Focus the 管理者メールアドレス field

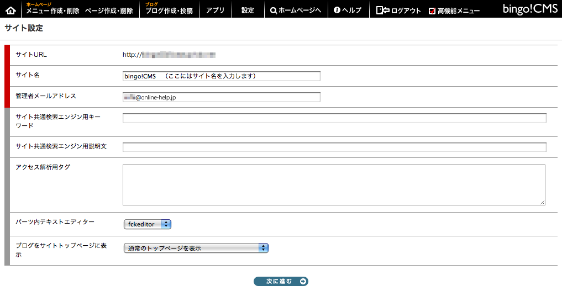pos(222,97)
